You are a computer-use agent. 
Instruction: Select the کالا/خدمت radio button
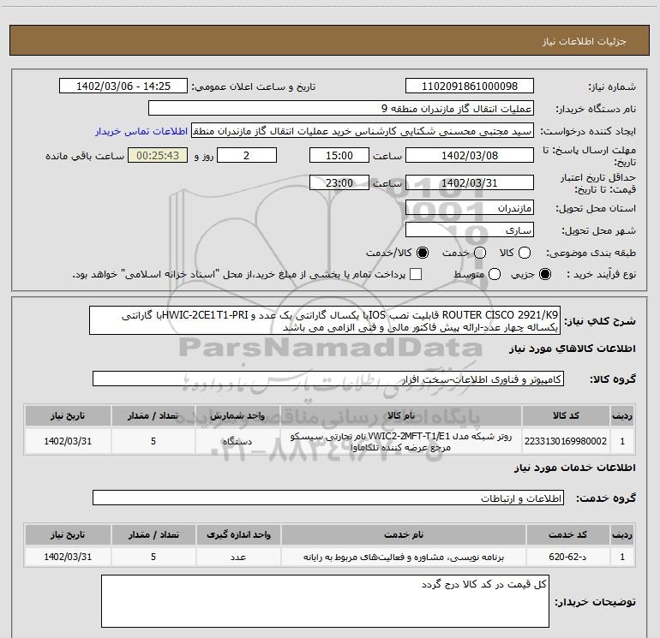423,253
